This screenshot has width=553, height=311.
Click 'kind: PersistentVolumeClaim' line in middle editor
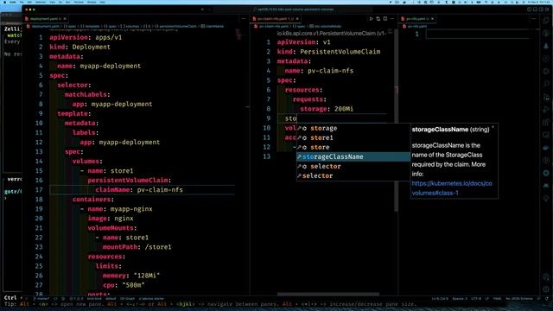(328, 52)
